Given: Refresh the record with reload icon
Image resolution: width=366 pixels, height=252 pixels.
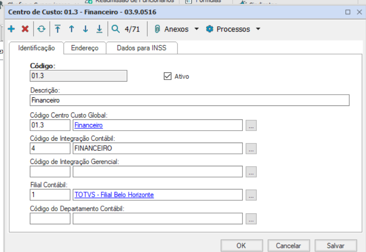Looking at the screenshot, I should [x=41, y=29].
